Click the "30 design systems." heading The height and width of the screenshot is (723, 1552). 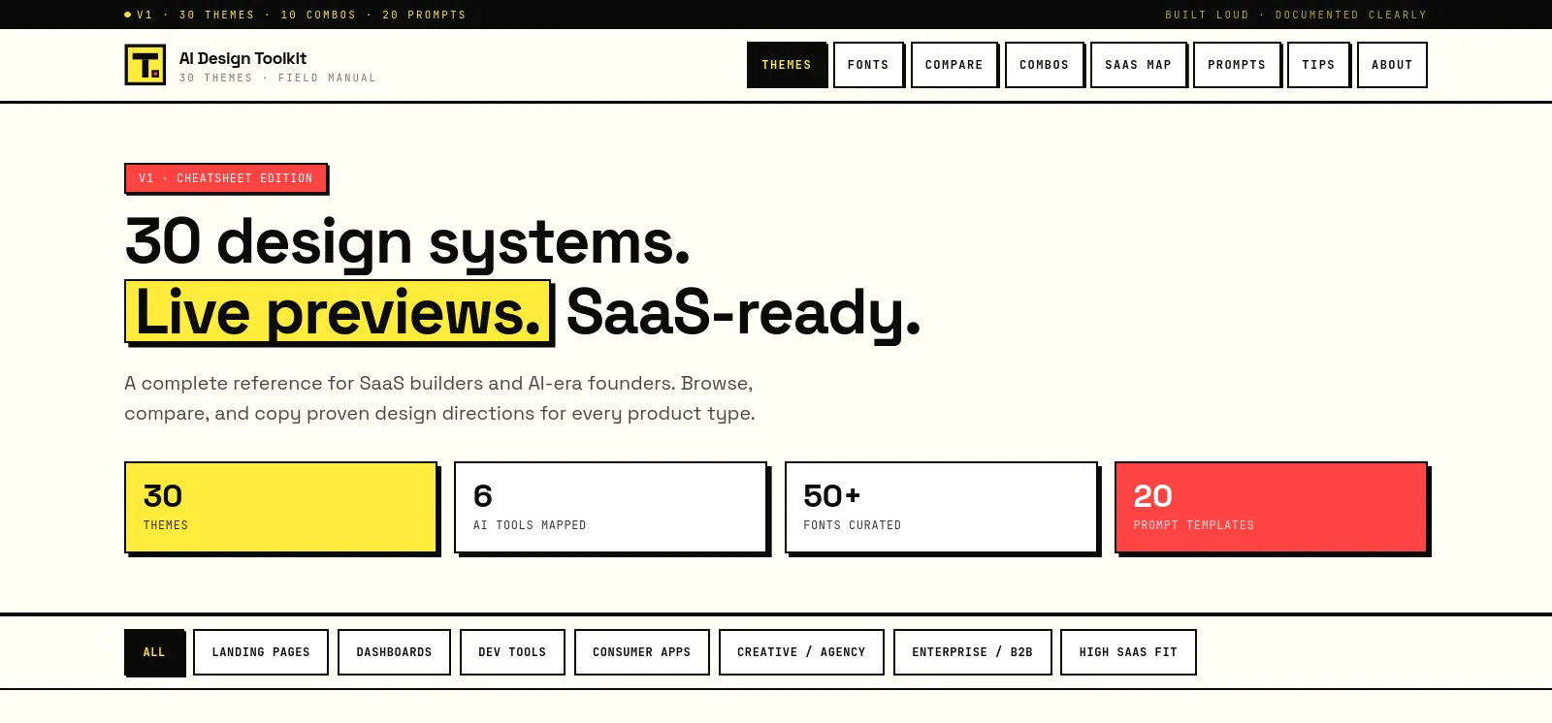407,241
